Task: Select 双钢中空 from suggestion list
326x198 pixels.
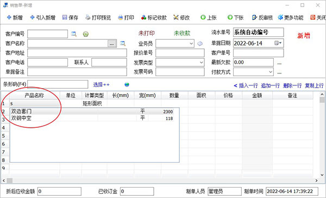Action: click(92, 118)
